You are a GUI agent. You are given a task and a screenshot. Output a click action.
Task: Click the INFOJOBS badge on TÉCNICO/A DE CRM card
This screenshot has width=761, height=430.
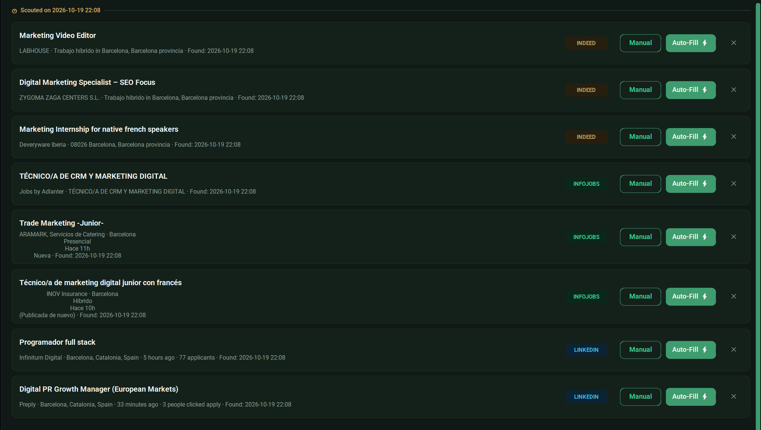[x=586, y=184]
